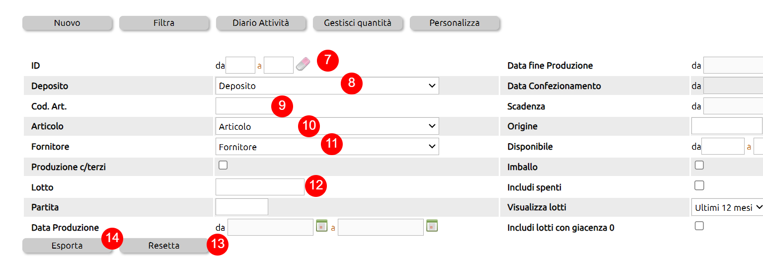The image size is (763, 266).
Task: Enable the Produzione c/terzi checkbox
Action: 223,166
